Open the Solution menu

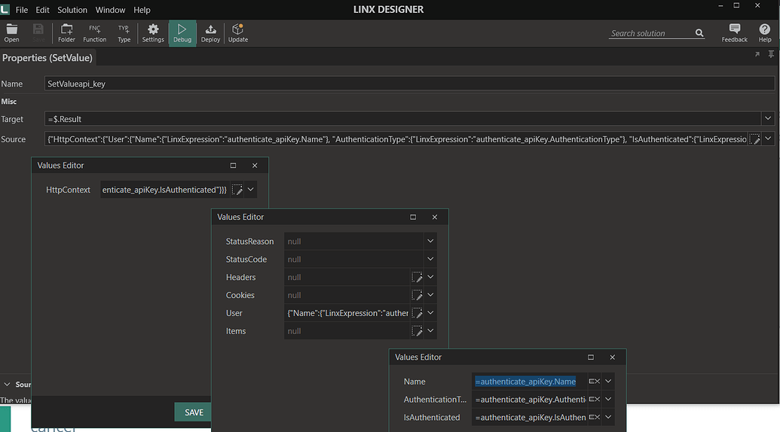(x=72, y=10)
